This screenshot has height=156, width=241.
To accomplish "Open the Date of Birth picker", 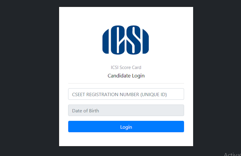I will click(x=126, y=110).
